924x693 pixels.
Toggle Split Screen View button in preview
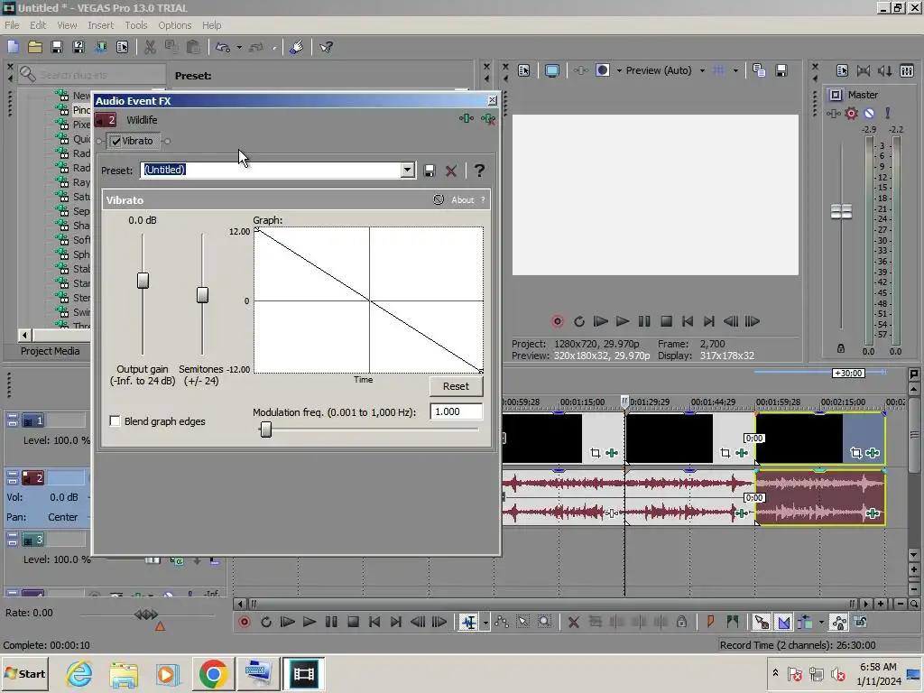603,70
